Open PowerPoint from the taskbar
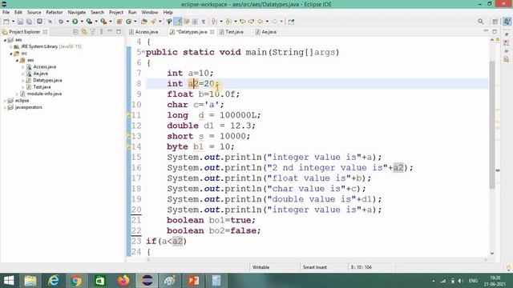The image size is (513, 288). tap(193, 281)
